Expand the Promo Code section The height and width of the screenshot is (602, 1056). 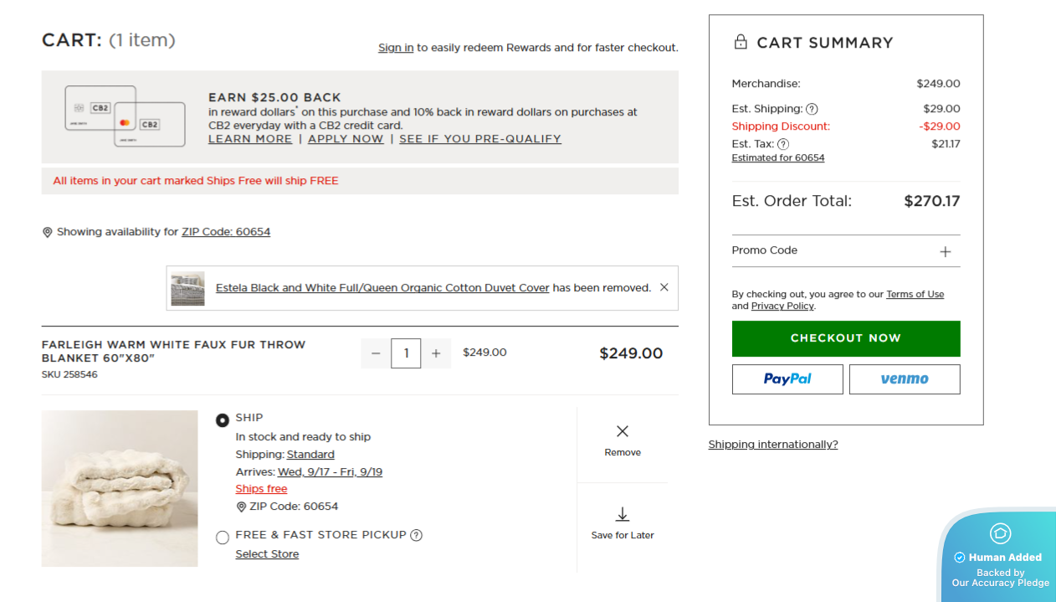pos(945,251)
